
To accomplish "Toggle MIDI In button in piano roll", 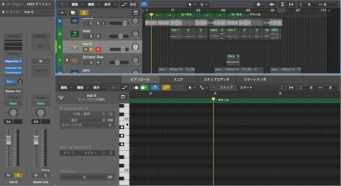I will click(x=135, y=87).
